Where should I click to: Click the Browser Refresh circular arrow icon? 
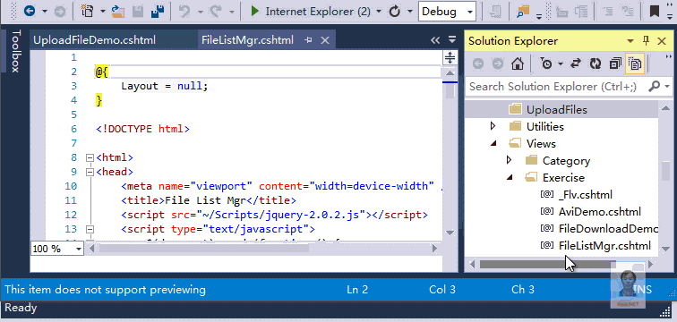click(x=395, y=12)
